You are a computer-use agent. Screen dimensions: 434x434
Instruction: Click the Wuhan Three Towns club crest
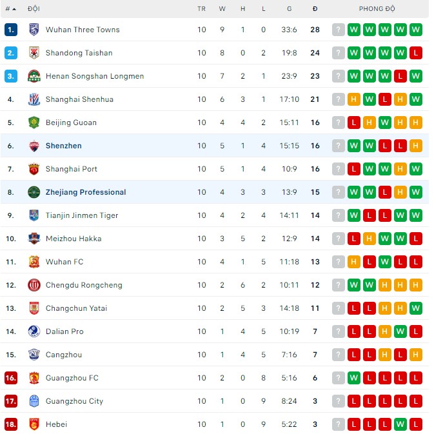pyautogui.click(x=34, y=30)
